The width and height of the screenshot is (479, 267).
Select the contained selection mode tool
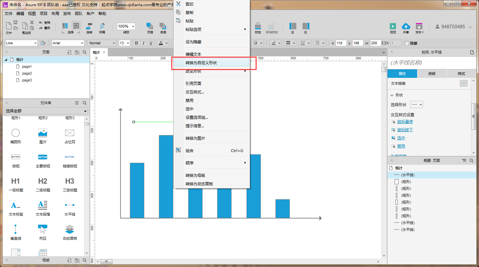click(x=76, y=26)
